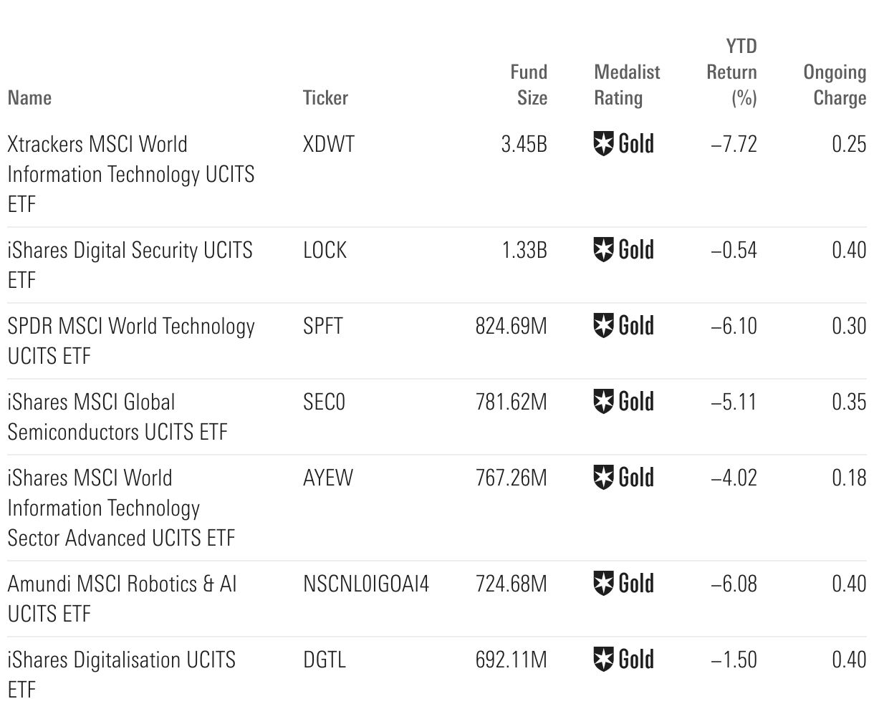
Task: Click the Gold medalist badge for XDWT
Action: 624,145
